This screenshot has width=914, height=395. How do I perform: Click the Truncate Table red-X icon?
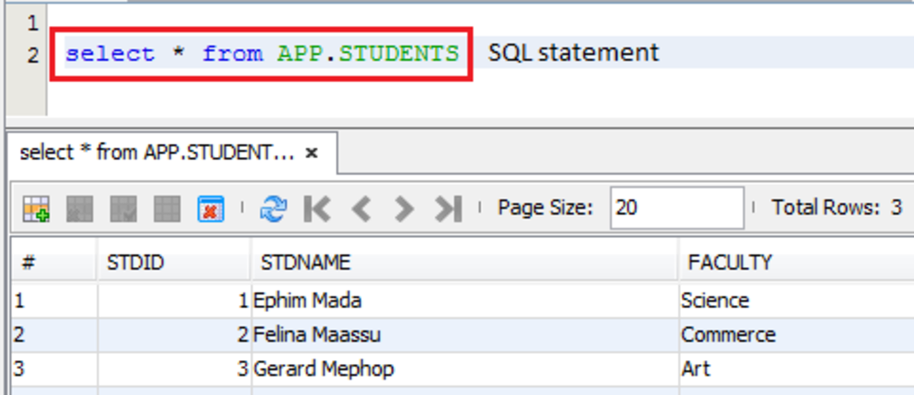(211, 208)
